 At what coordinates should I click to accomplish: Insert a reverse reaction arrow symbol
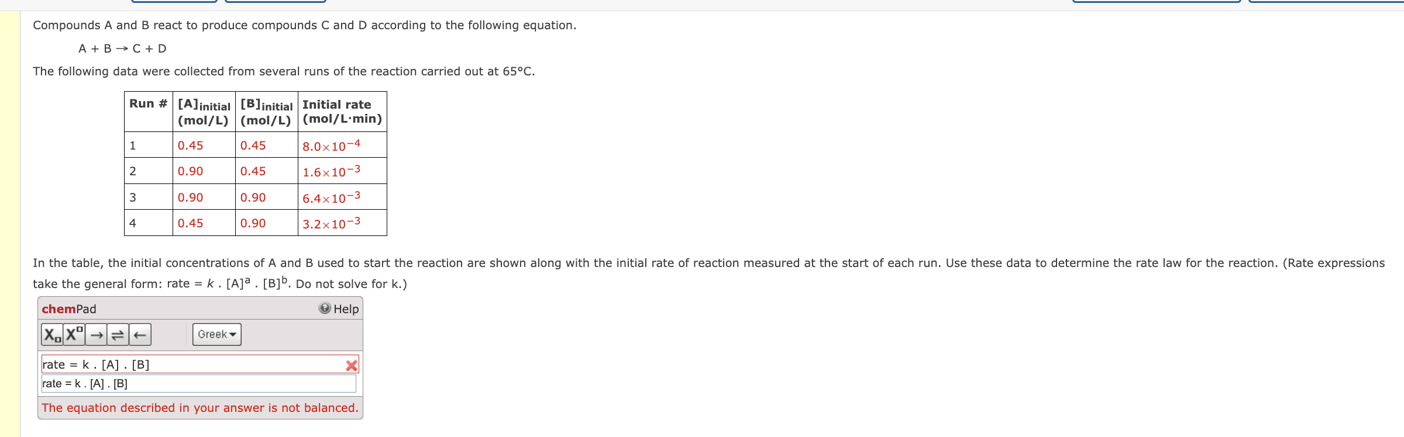click(x=139, y=335)
